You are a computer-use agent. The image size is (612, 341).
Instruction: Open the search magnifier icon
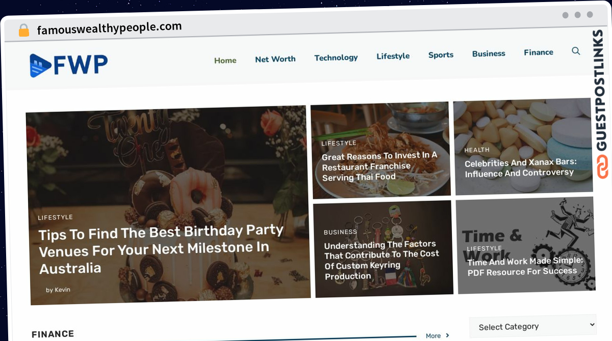(x=576, y=51)
